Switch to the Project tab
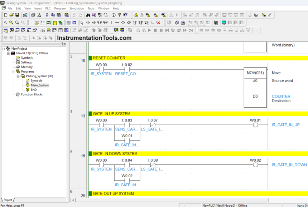Screen dimensions: 308x207 coord(8,200)
